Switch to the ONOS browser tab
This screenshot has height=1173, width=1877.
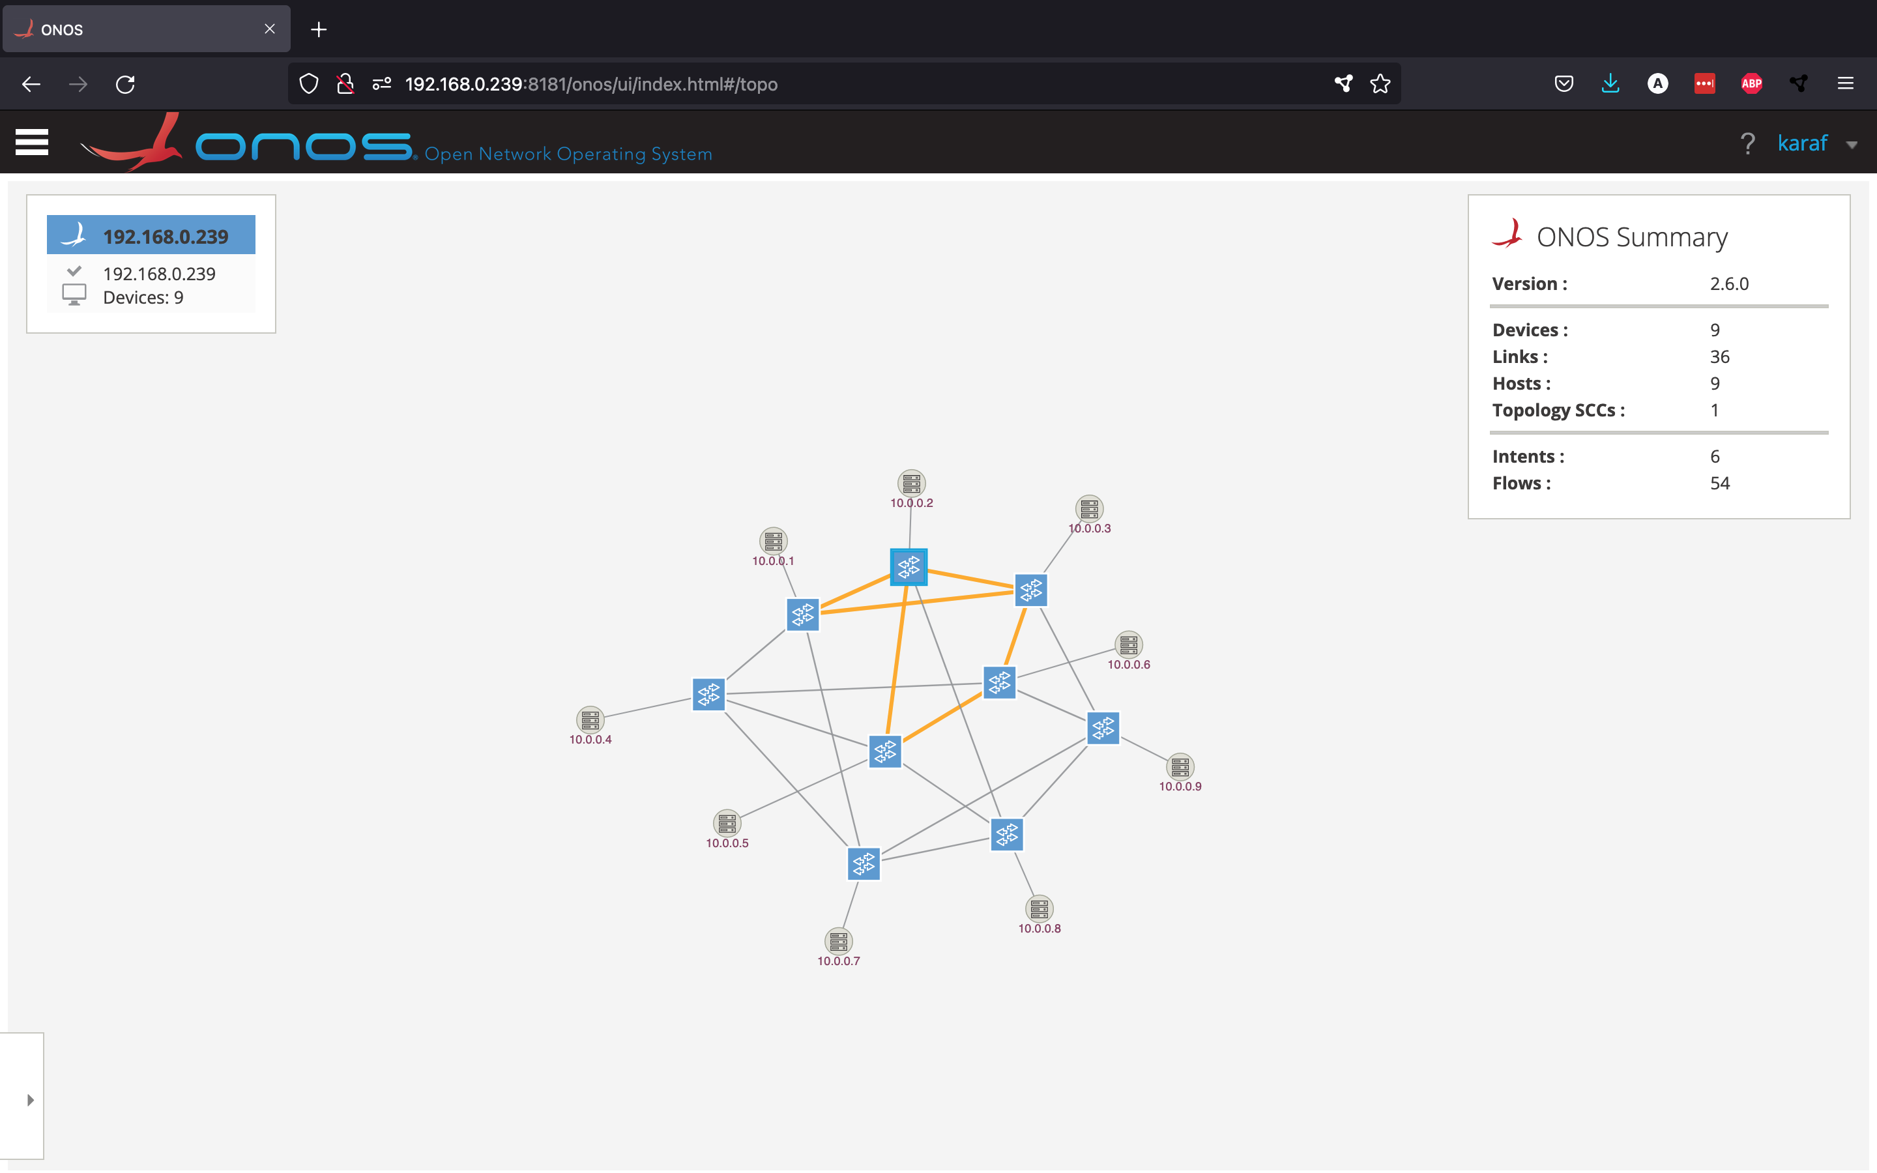point(147,29)
